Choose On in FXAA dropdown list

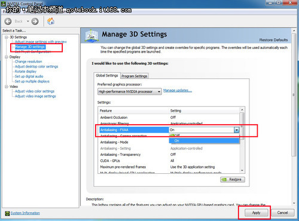pos(204,141)
